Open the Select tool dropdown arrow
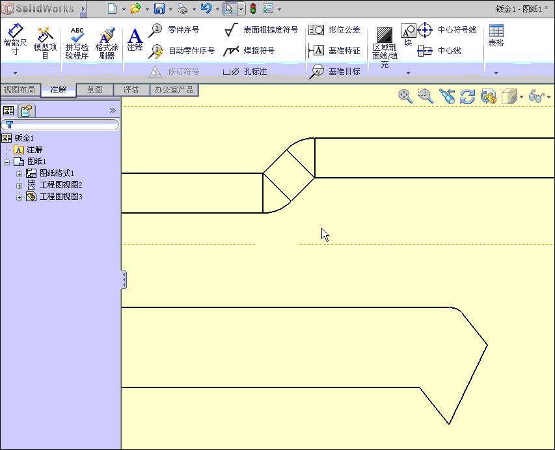Viewport: 555px width, 450px height. pyautogui.click(x=241, y=9)
